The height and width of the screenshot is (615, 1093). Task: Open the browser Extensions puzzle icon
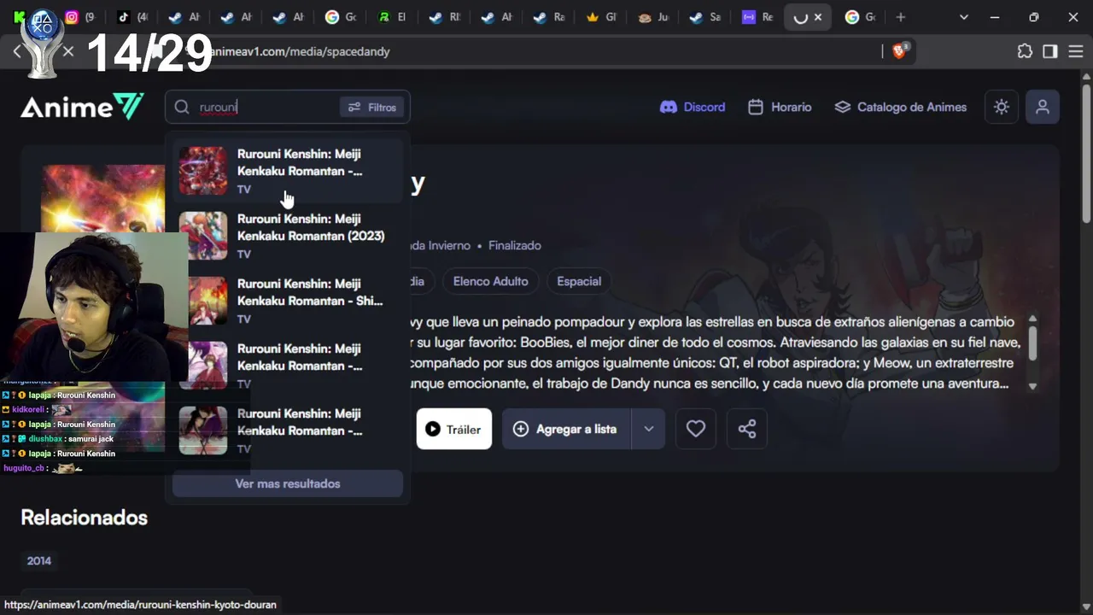click(1025, 51)
